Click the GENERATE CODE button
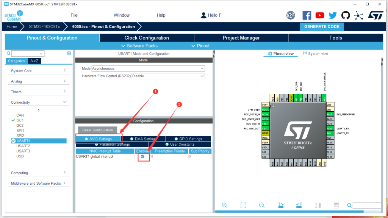 pyautogui.click(x=322, y=26)
